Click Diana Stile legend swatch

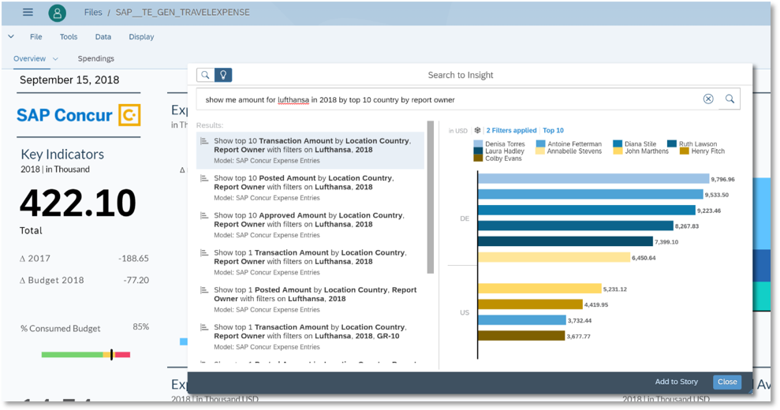[618, 143]
